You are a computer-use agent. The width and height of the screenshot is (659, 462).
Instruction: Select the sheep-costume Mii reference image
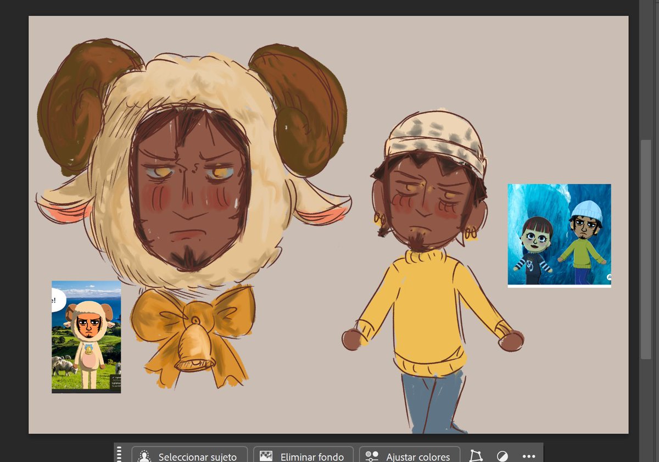point(86,337)
